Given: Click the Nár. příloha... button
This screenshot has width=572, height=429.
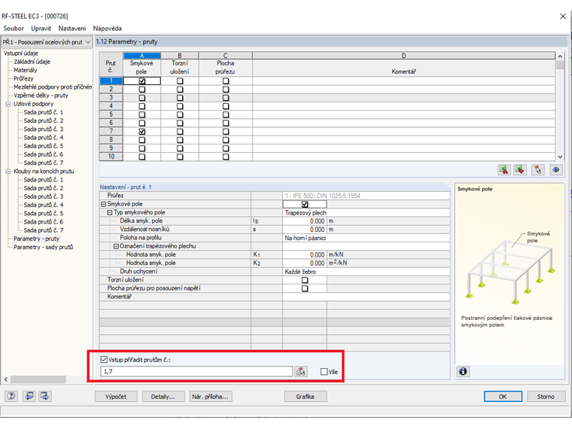Looking at the screenshot, I should [211, 397].
